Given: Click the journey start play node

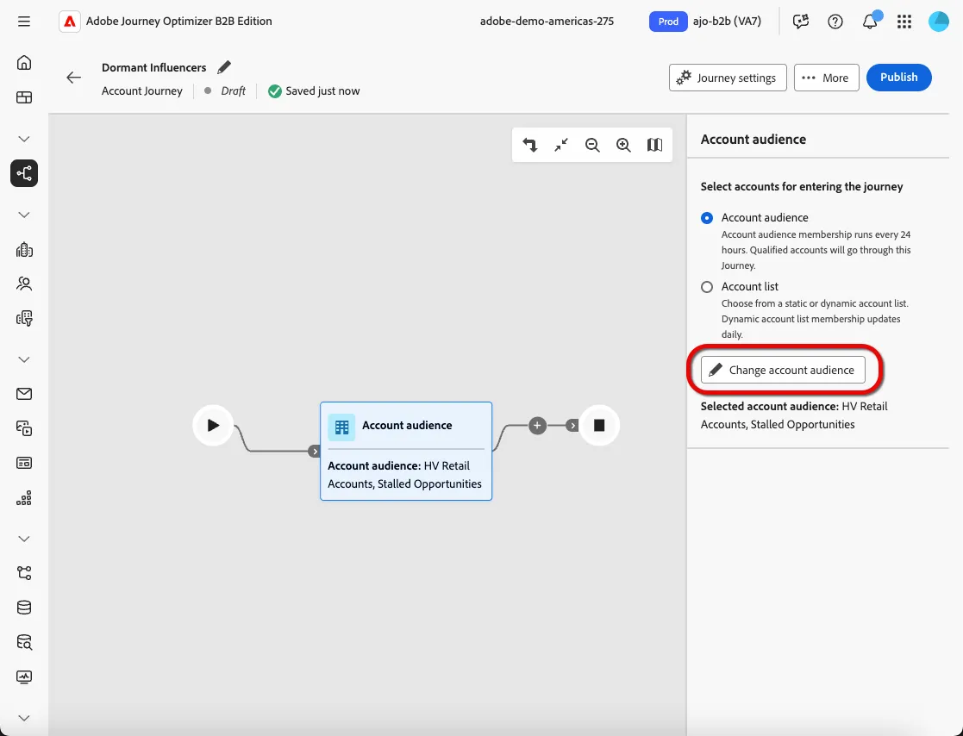Looking at the screenshot, I should pos(213,426).
